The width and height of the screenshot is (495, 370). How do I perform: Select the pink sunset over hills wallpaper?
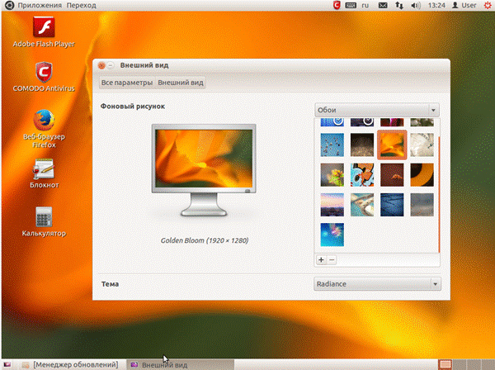pos(332,205)
